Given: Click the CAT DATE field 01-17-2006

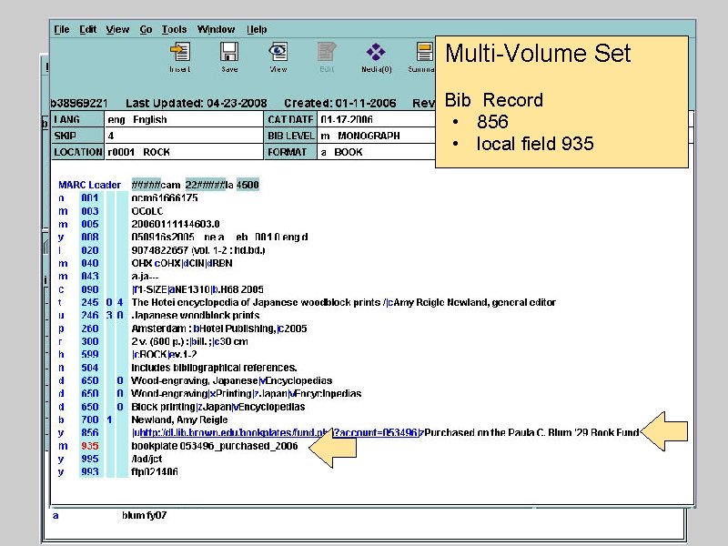Looking at the screenshot, I should pos(377,119).
